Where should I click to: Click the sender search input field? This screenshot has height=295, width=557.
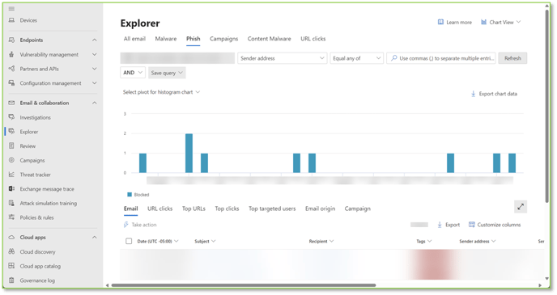[x=441, y=58]
